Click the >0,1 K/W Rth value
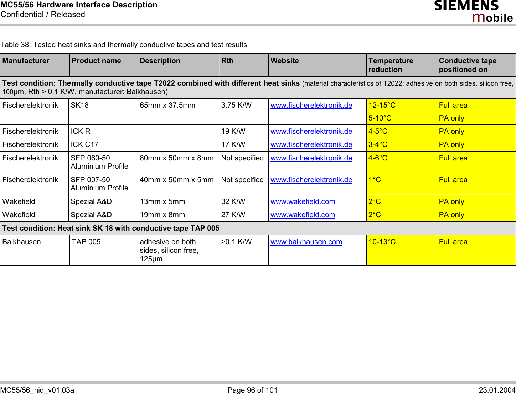 pos(236,242)
